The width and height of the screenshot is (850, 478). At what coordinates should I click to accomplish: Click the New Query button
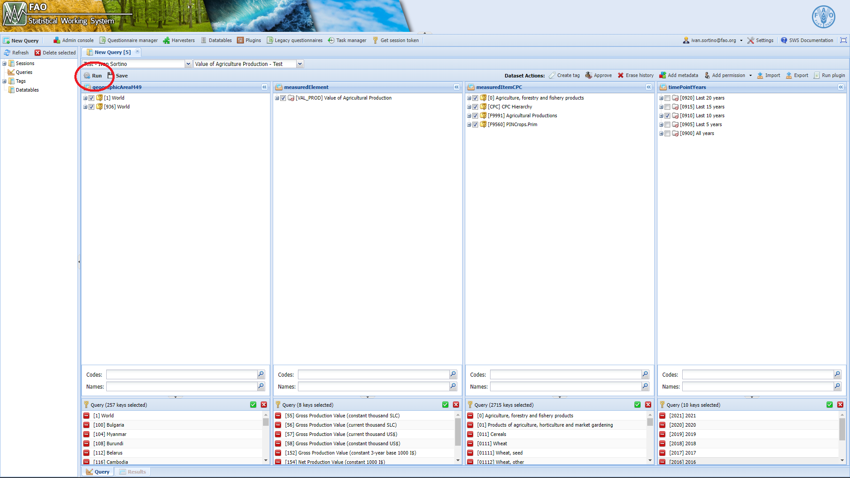(x=21, y=40)
